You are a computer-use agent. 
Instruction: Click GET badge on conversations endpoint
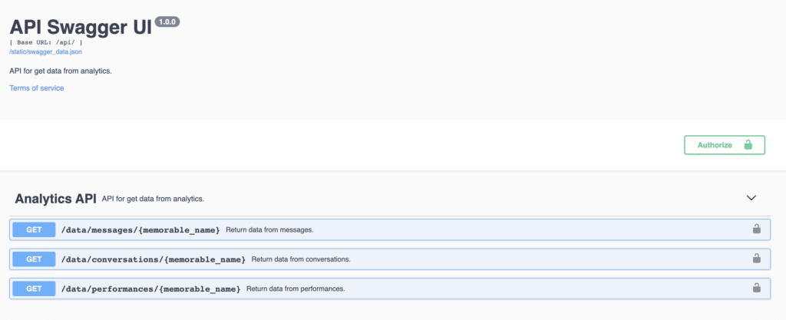tap(34, 259)
